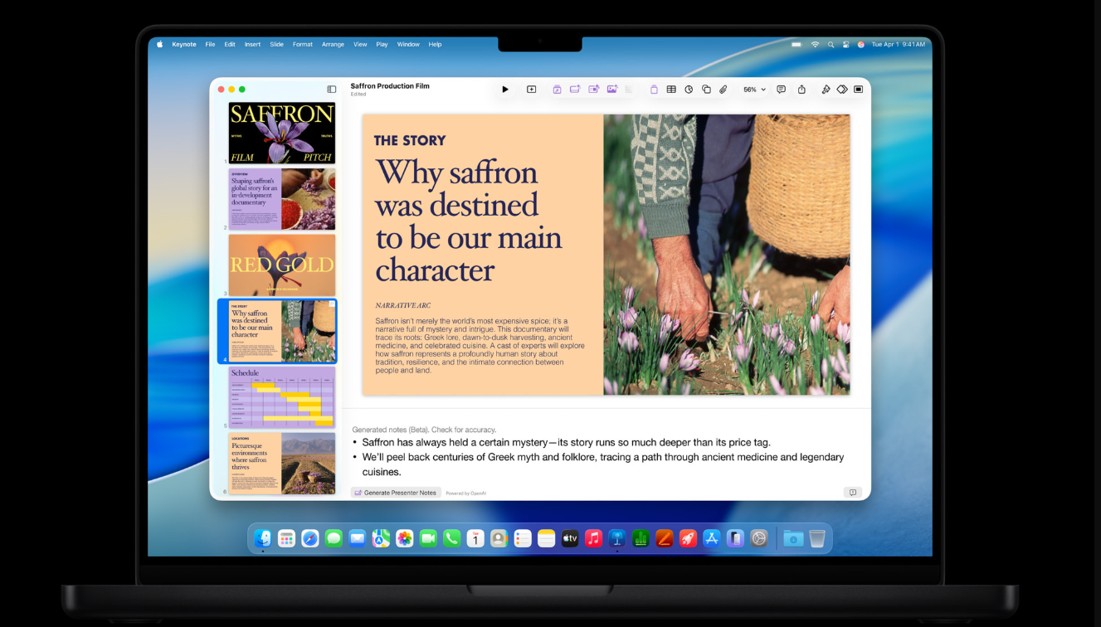This screenshot has height=627, width=1101.
Task: Click the Generate Presenter Notes button
Action: (x=396, y=492)
